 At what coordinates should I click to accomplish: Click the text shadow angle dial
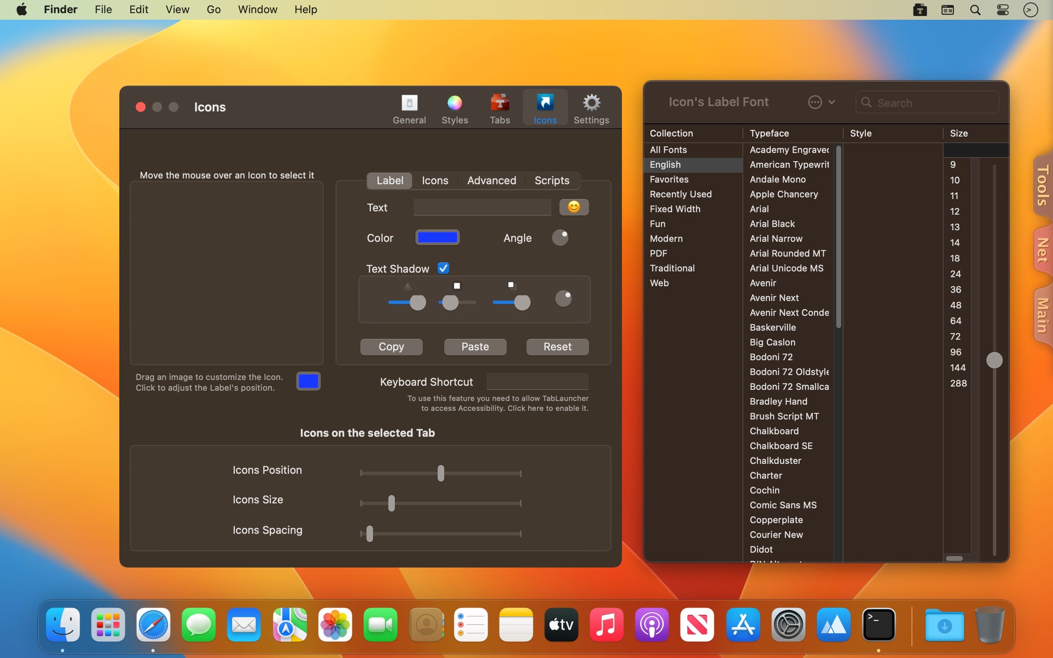[x=564, y=299]
